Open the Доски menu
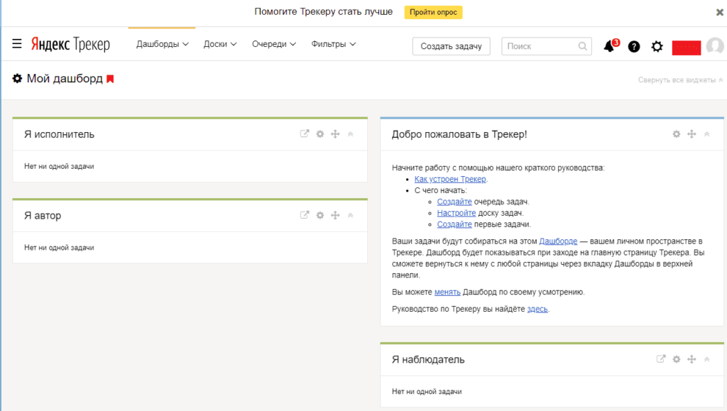 [x=219, y=44]
